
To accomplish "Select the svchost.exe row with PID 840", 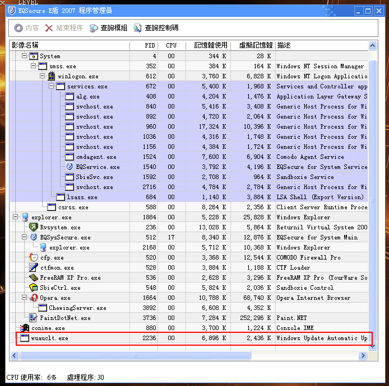I will [x=189, y=106].
